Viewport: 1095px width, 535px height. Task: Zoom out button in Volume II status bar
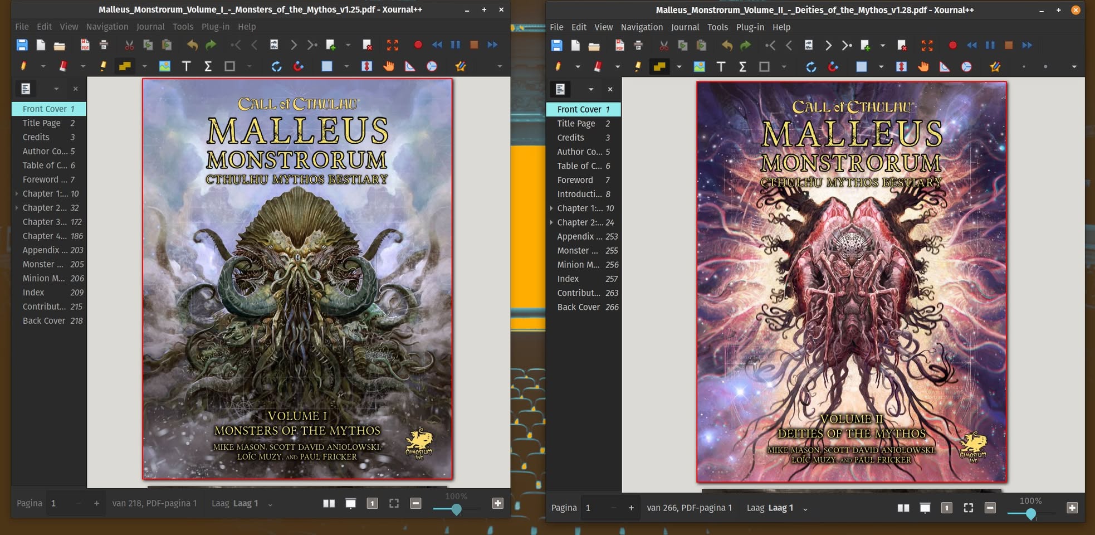pyautogui.click(x=990, y=508)
